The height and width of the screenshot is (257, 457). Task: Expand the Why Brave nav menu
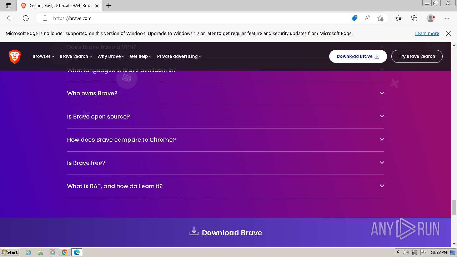[x=111, y=56]
